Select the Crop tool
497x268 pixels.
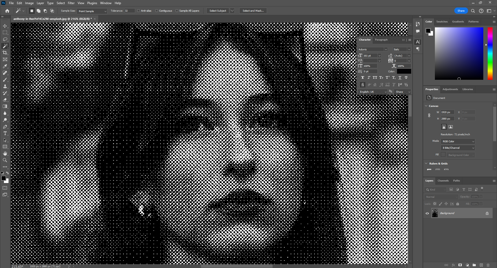[x=5, y=53]
